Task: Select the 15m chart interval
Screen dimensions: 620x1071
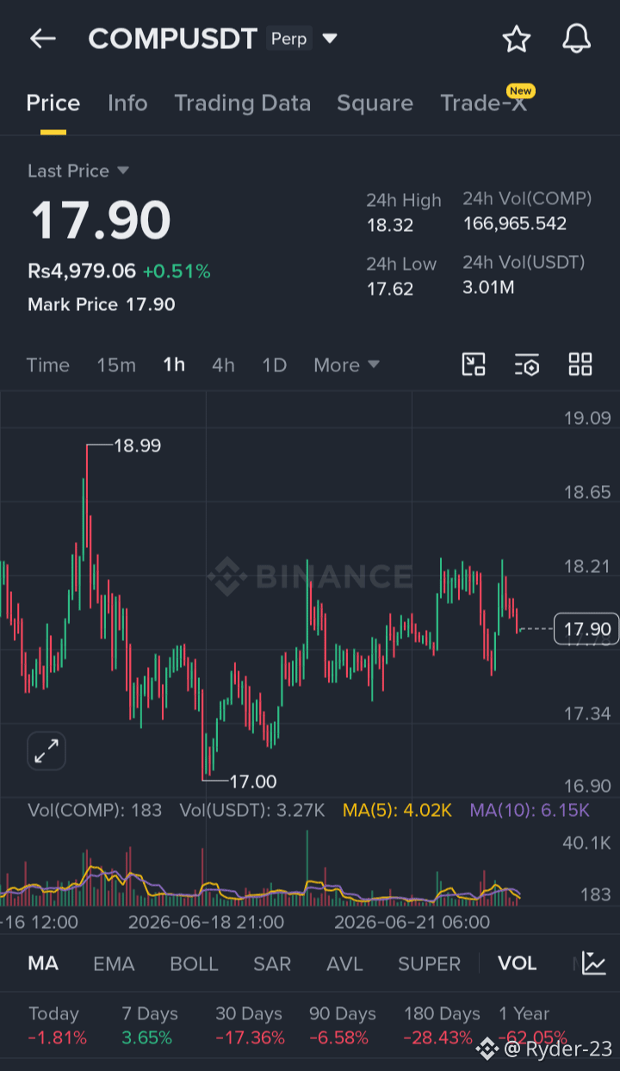Action: coord(116,365)
